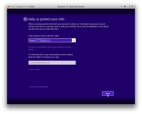The height and width of the screenshot is (114, 142).
Task: Open the VM settings gear icon
Action: tap(125, 6)
